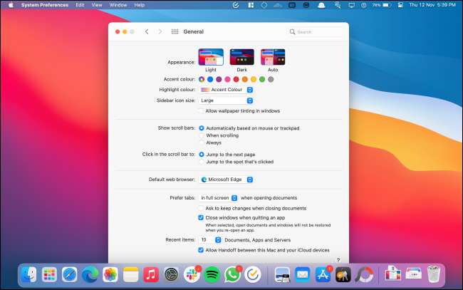Choose the pink accent colour
This screenshot has width=463, height=290.
pyautogui.click(x=227, y=79)
